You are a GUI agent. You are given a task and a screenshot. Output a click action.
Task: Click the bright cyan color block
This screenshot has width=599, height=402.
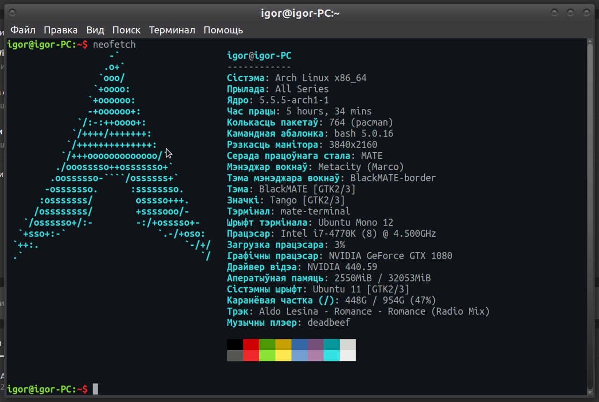click(x=331, y=356)
